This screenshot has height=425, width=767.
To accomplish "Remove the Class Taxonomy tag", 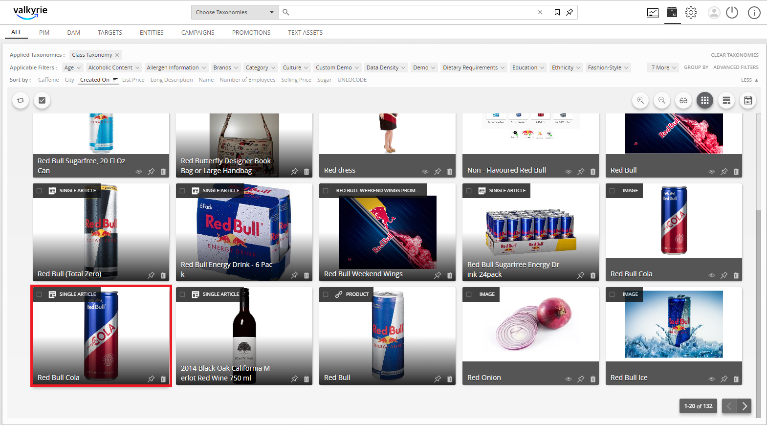I will point(117,55).
